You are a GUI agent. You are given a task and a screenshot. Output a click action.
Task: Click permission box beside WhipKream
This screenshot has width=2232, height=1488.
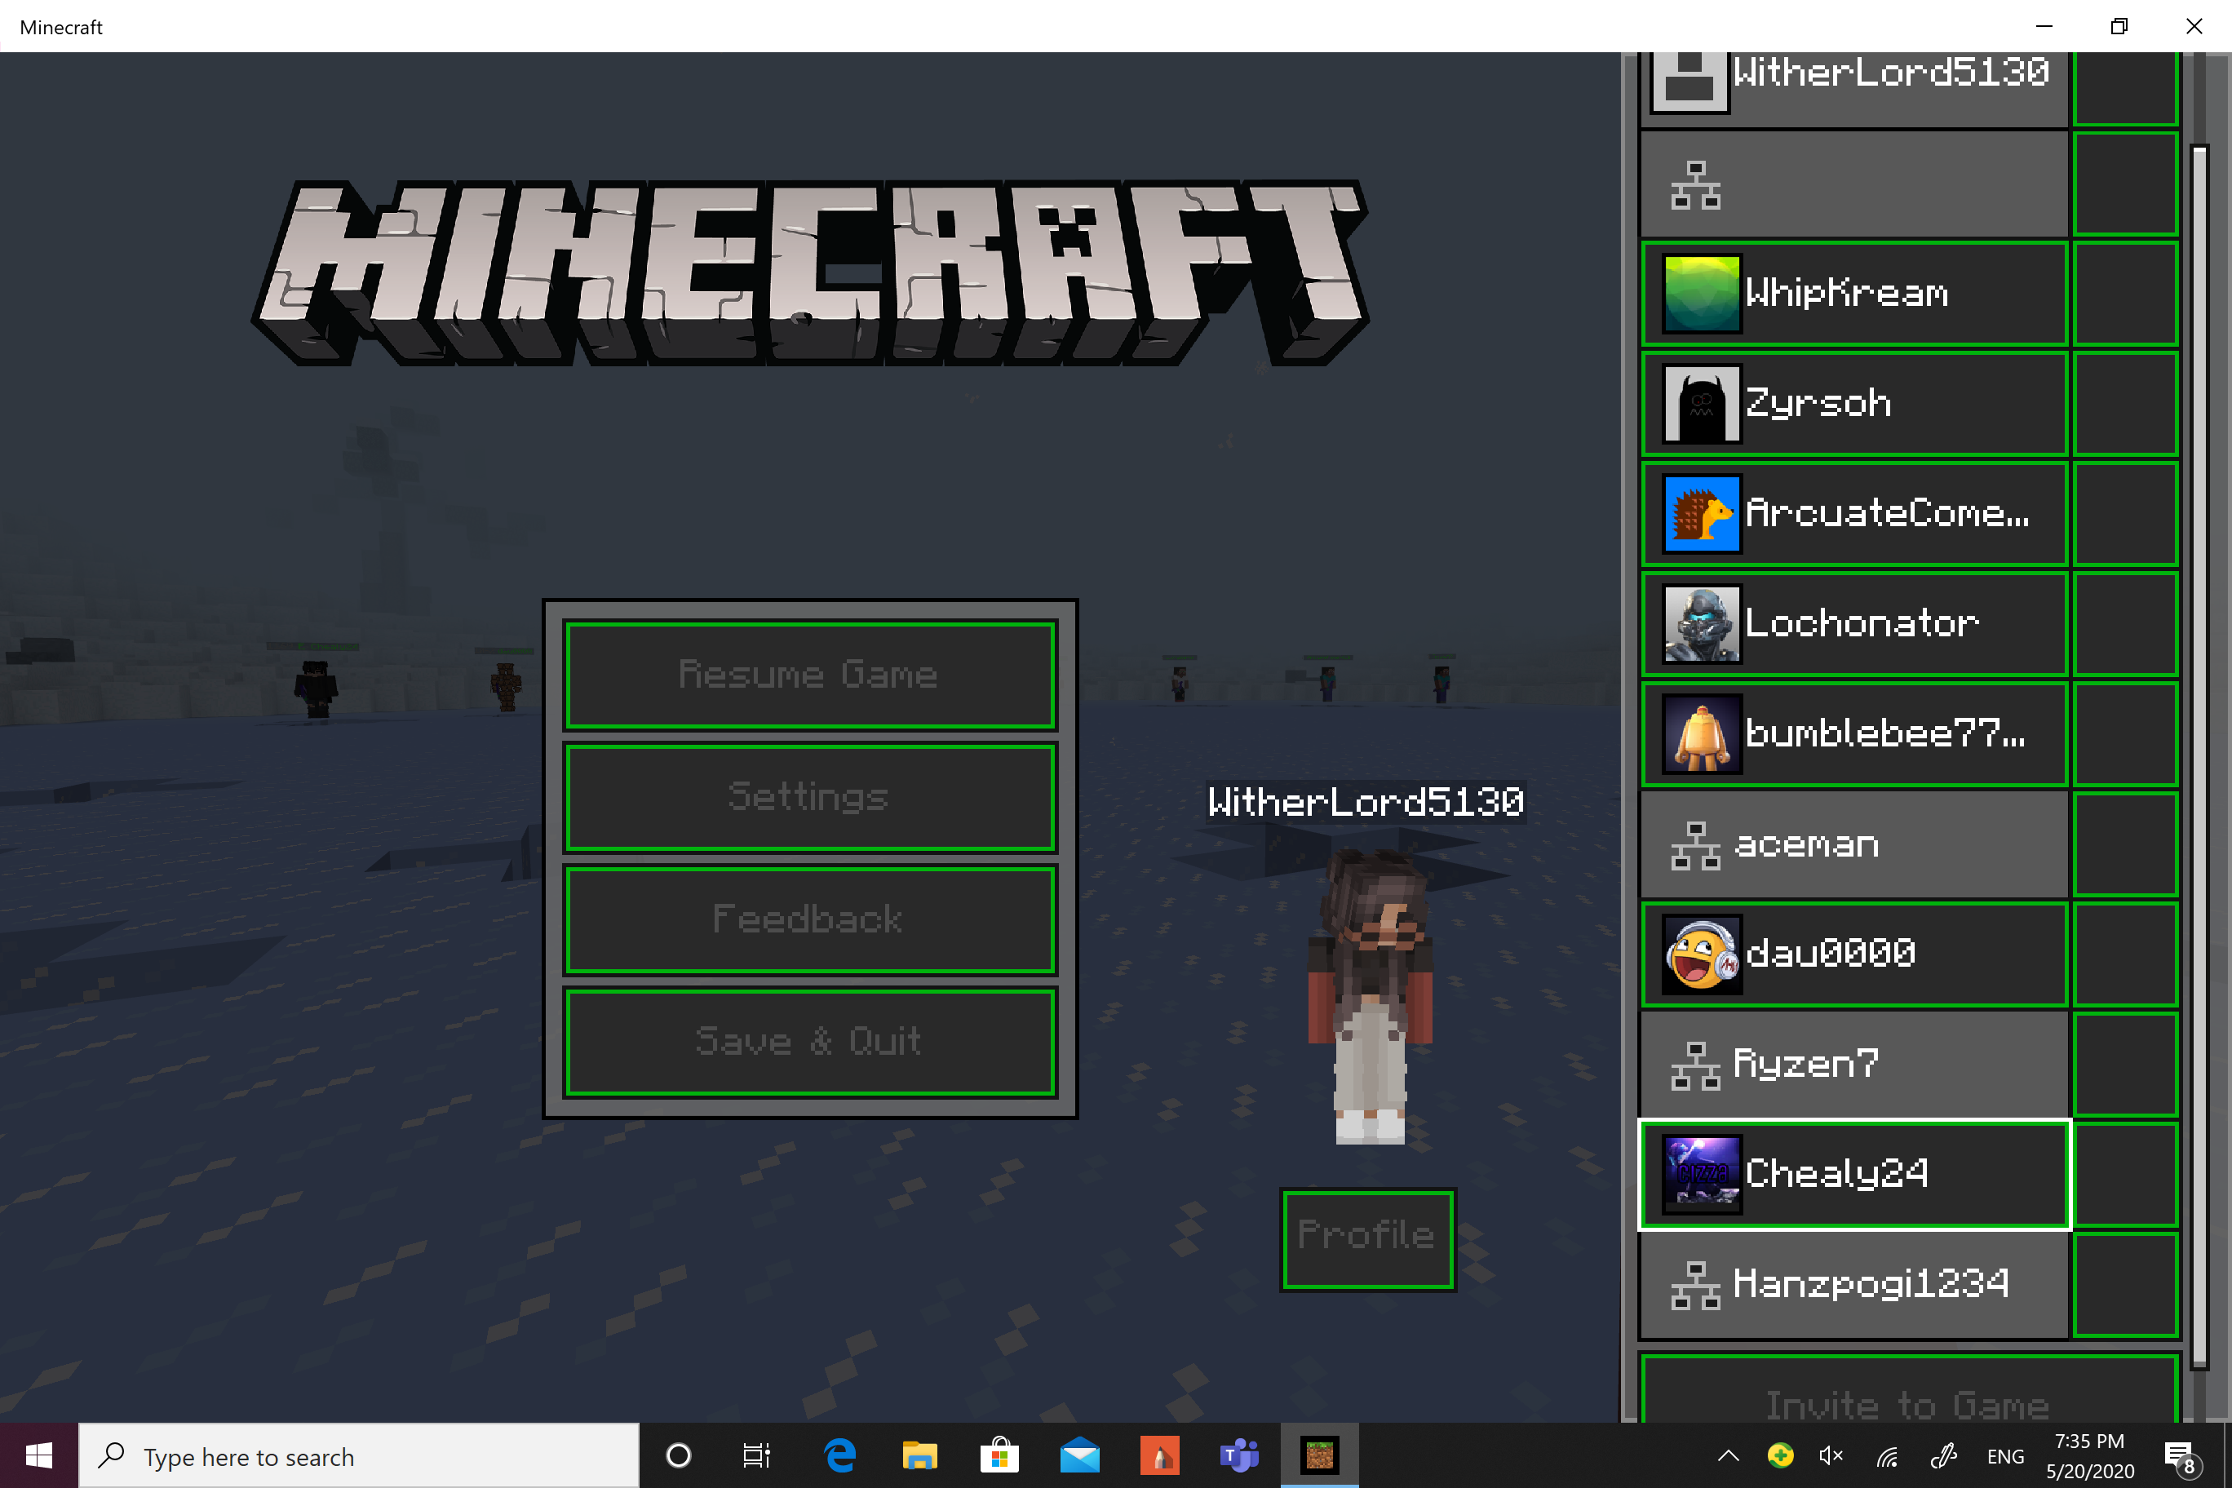2125,294
